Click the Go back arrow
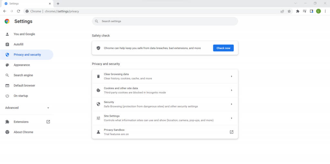 5,11
